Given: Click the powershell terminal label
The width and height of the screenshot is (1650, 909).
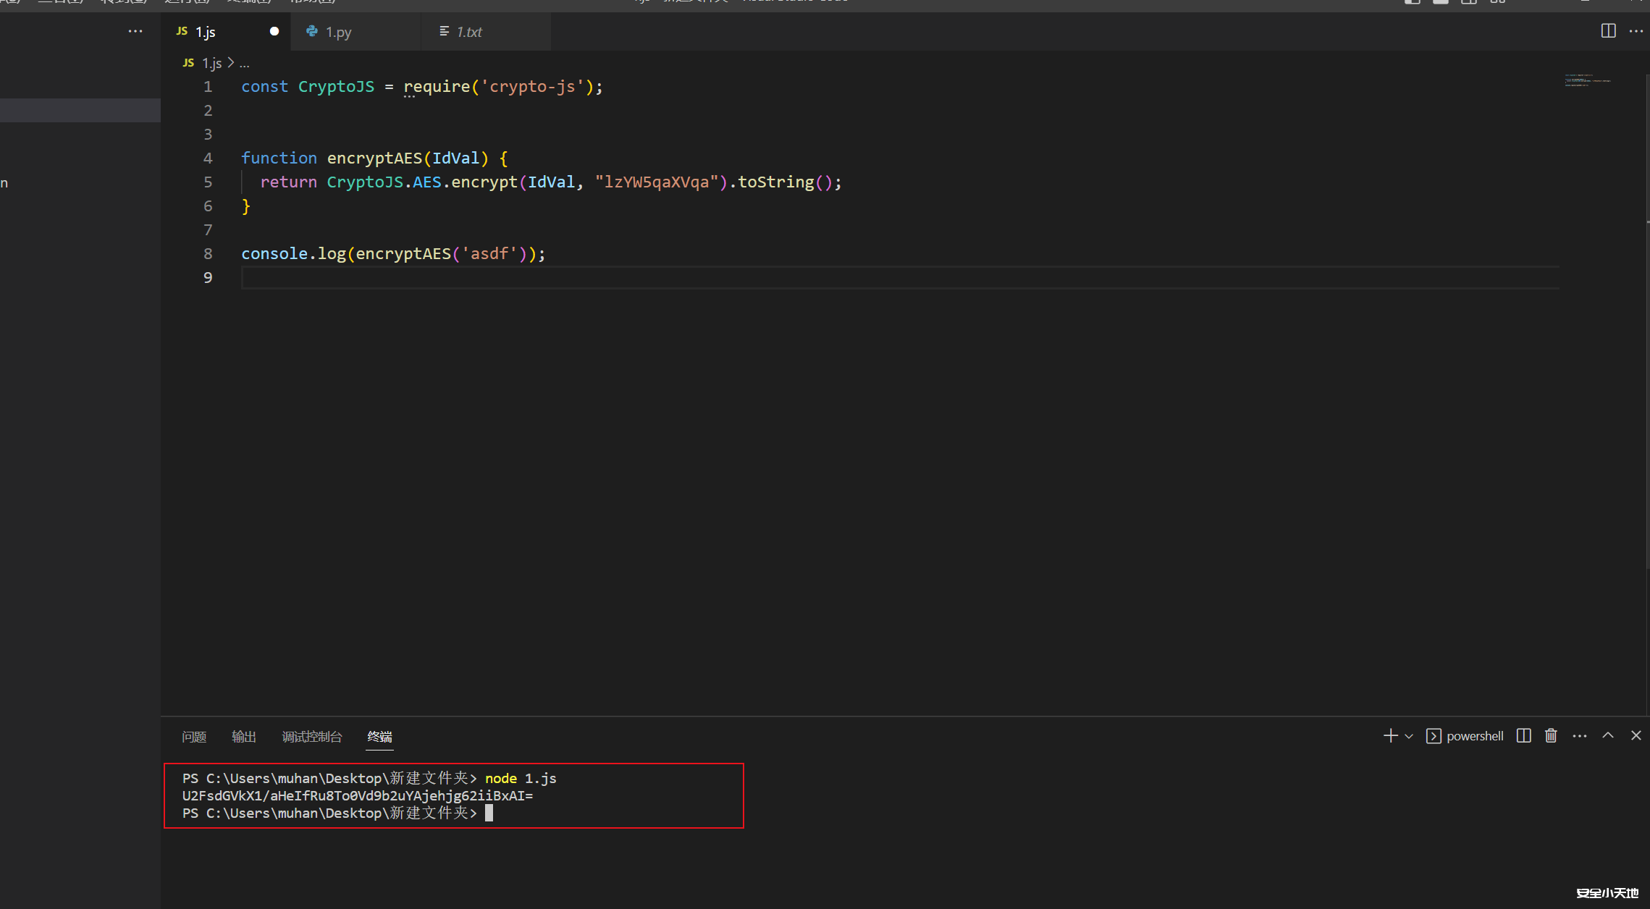Looking at the screenshot, I should pyautogui.click(x=1475, y=736).
